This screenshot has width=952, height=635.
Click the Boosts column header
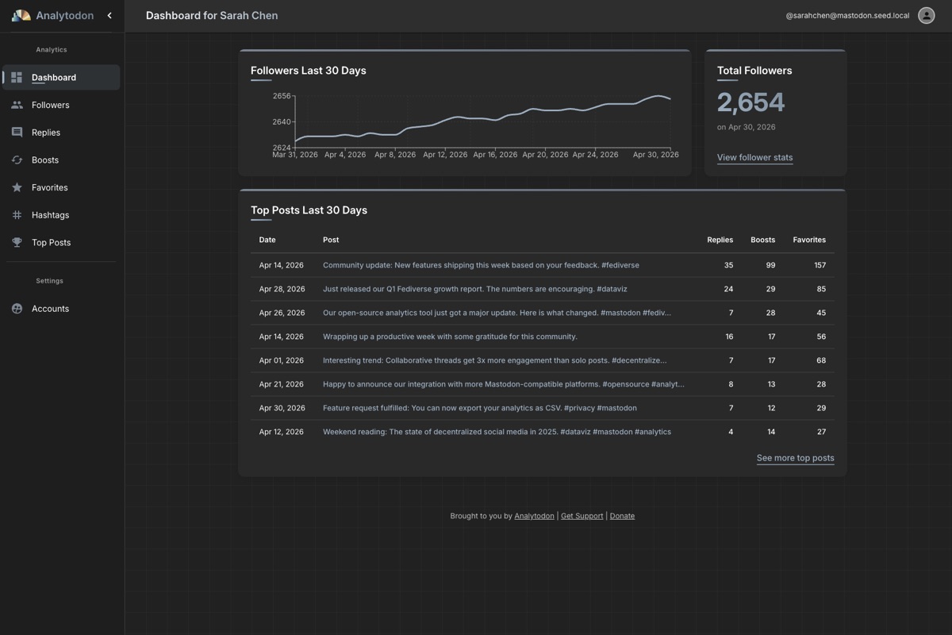(x=763, y=240)
